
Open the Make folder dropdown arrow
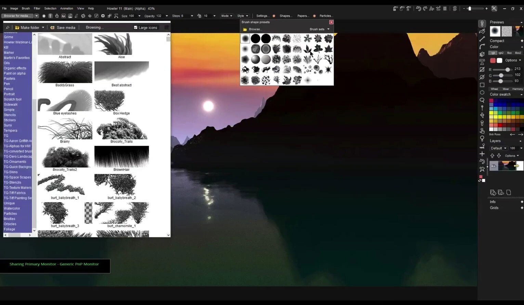click(43, 28)
